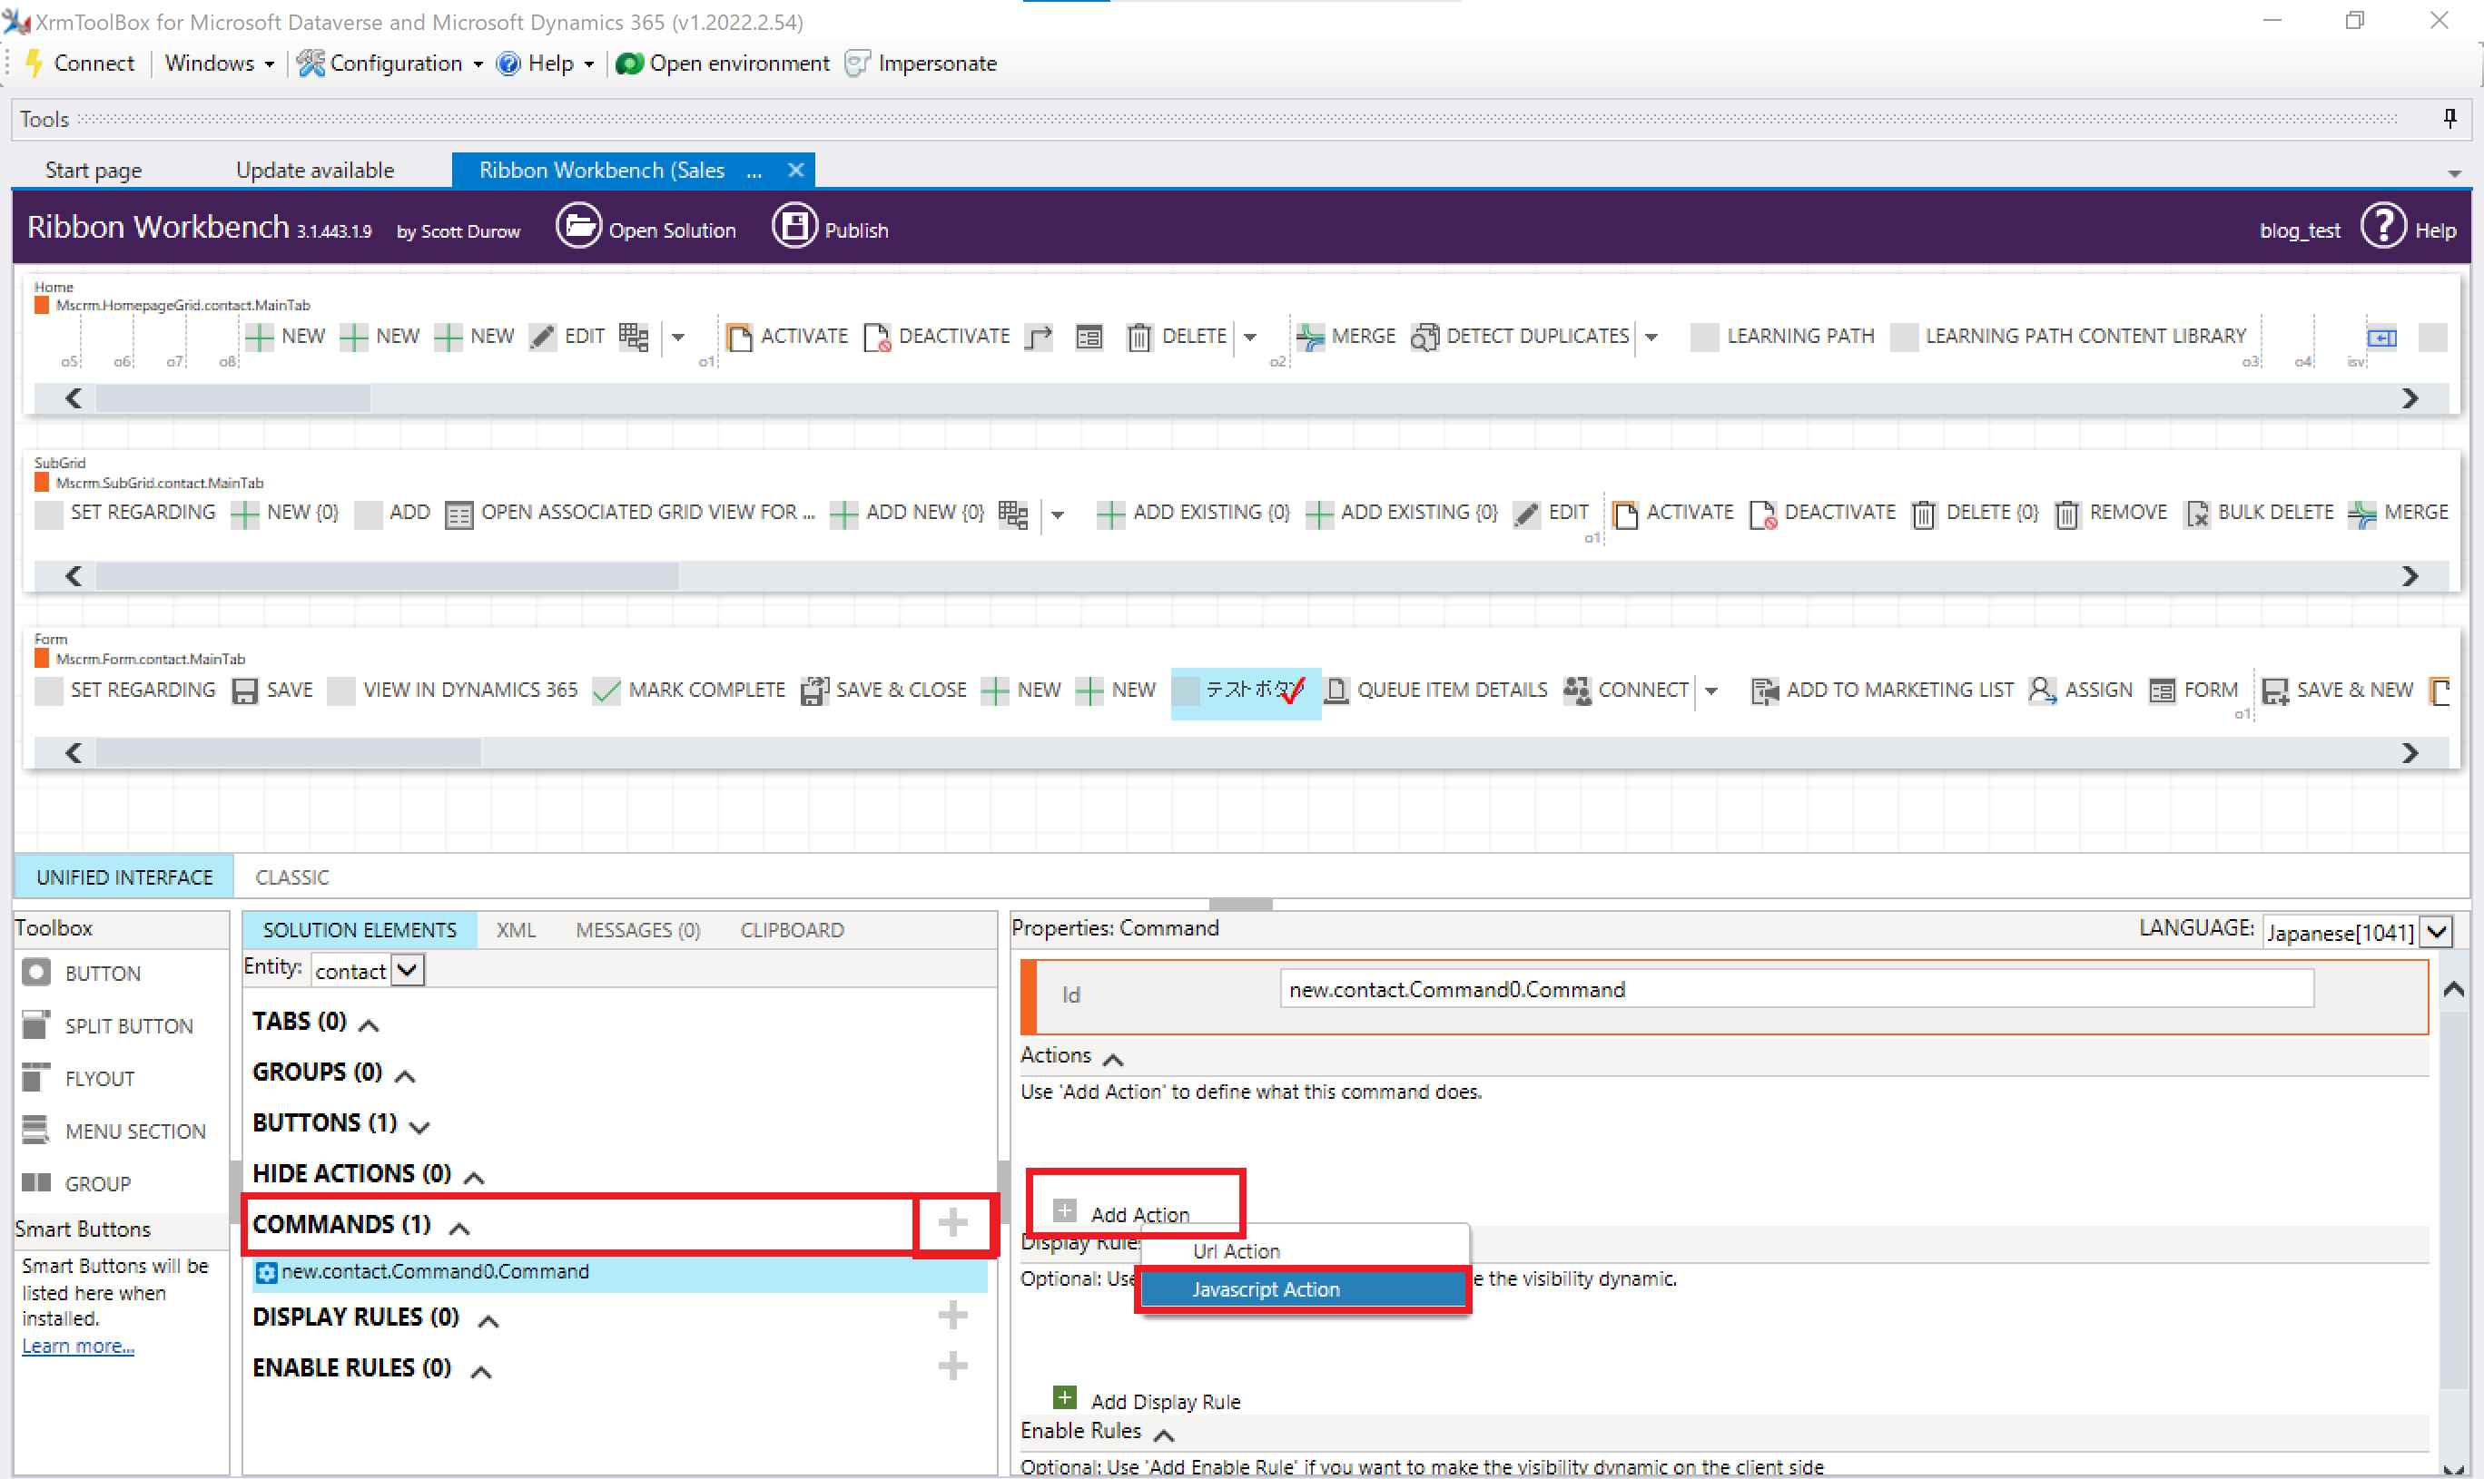Add a new command with plus icon
The width and height of the screenshot is (2484, 1479).
click(x=952, y=1223)
